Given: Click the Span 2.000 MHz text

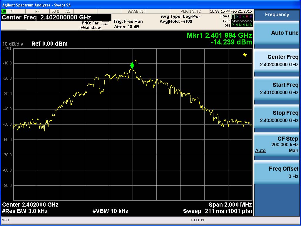Looking at the screenshot, I should [230, 205].
